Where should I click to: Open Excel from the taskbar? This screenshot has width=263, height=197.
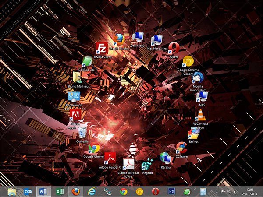point(60,191)
